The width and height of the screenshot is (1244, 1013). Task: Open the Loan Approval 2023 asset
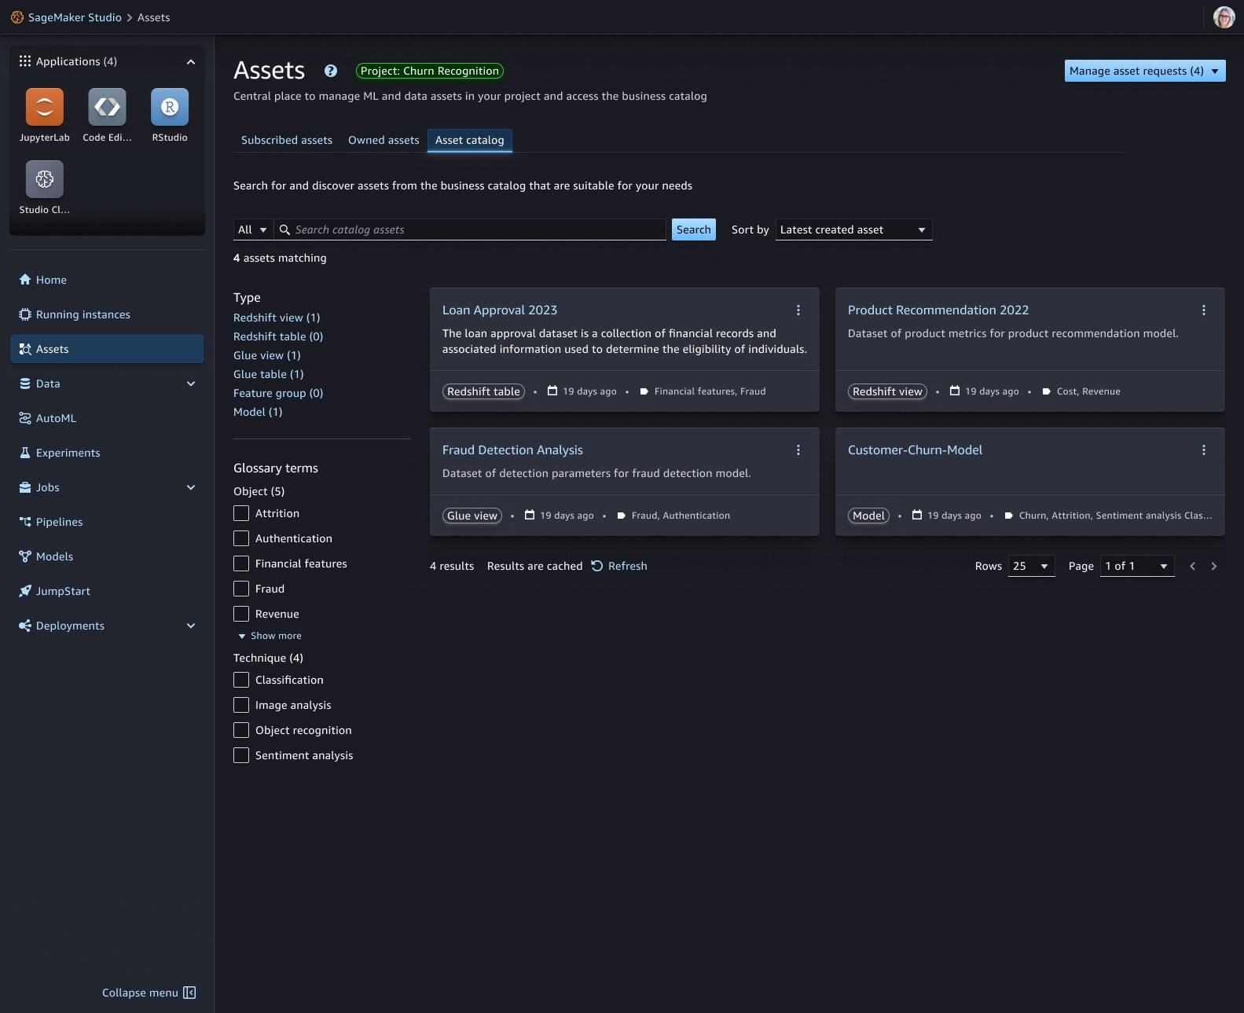(500, 310)
